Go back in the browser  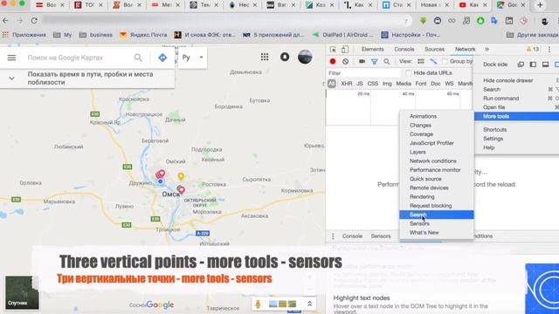point(5,21)
